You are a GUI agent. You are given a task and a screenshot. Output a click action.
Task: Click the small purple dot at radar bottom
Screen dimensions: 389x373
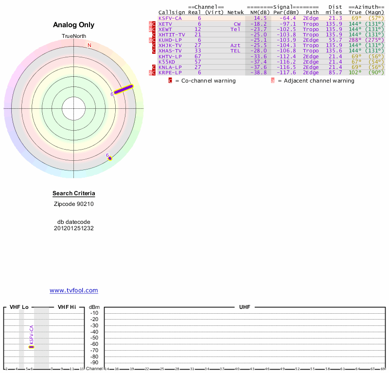[x=110, y=158]
